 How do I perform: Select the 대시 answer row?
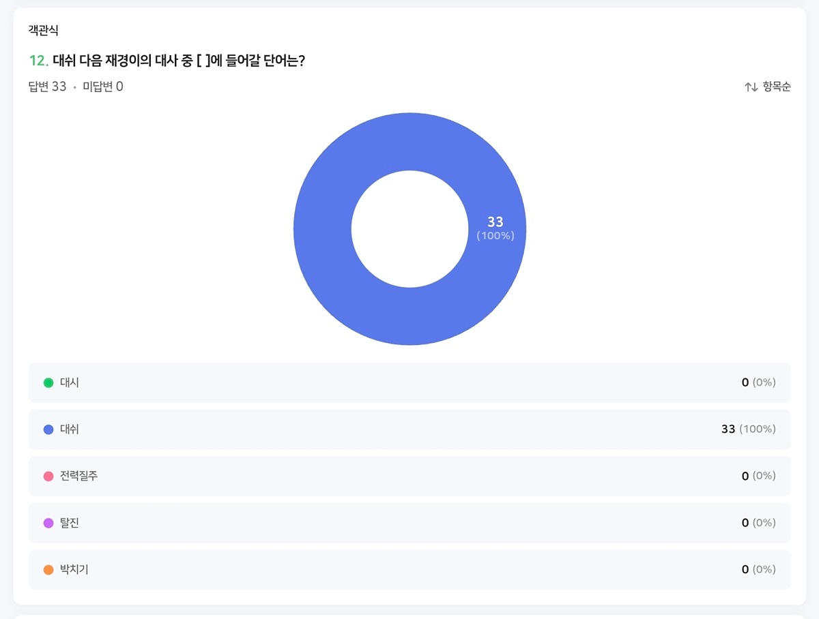[409, 382]
